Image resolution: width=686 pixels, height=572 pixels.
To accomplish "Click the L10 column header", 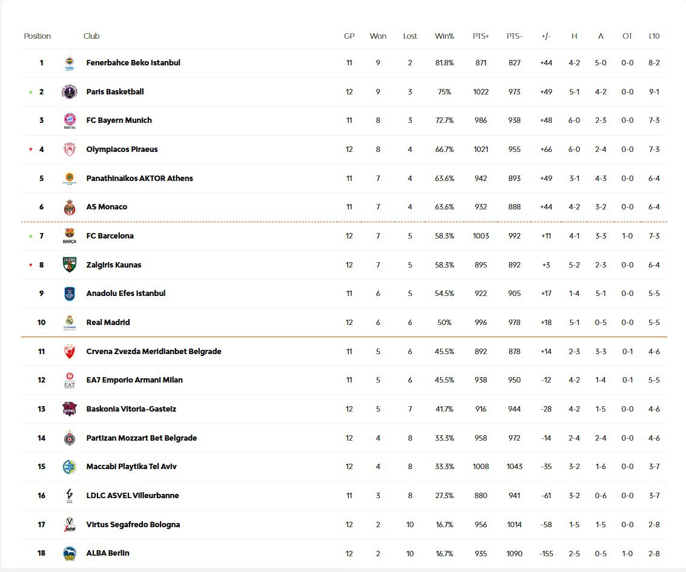I will point(654,36).
